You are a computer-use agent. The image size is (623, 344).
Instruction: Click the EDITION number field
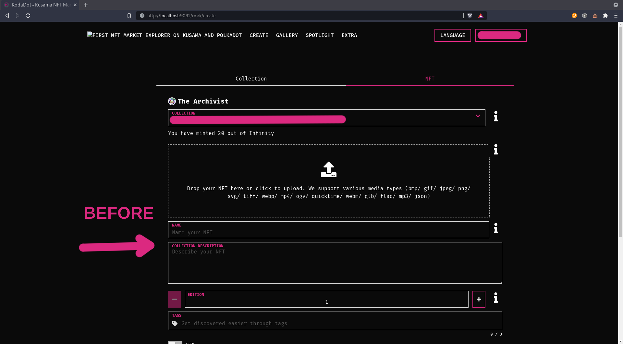(x=327, y=299)
